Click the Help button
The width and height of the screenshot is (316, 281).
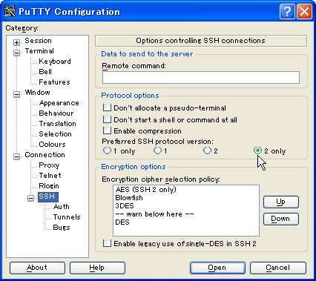click(x=97, y=268)
